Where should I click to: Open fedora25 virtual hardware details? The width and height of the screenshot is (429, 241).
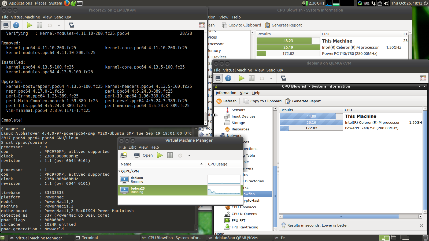tap(16, 25)
